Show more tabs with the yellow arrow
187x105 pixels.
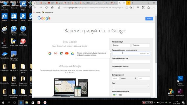tap(128, 3)
